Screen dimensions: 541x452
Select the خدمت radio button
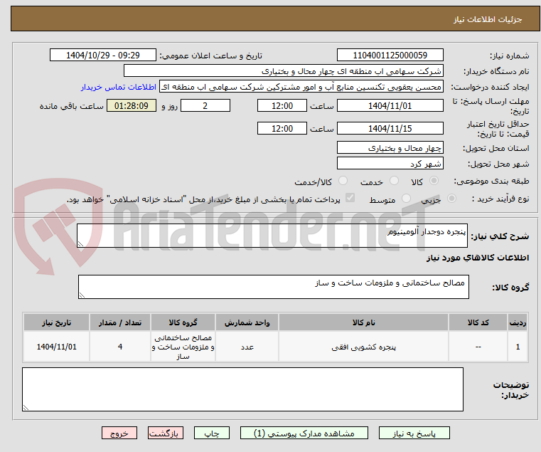394,181
